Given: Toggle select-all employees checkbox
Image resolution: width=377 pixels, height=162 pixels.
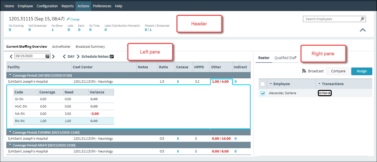Looking at the screenshot, I should (x=263, y=84).
